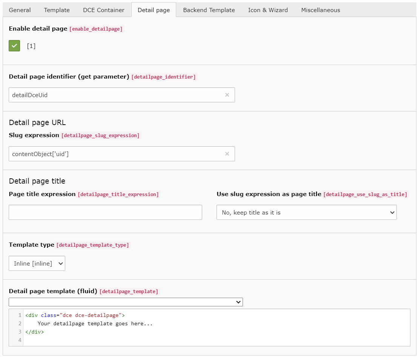The width and height of the screenshot is (418, 357).
Task: Select the General tab
Action: (x=20, y=10)
